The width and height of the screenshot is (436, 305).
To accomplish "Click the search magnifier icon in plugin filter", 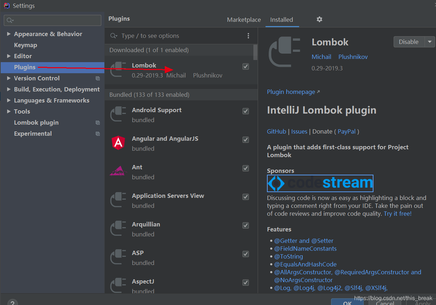I will [114, 36].
